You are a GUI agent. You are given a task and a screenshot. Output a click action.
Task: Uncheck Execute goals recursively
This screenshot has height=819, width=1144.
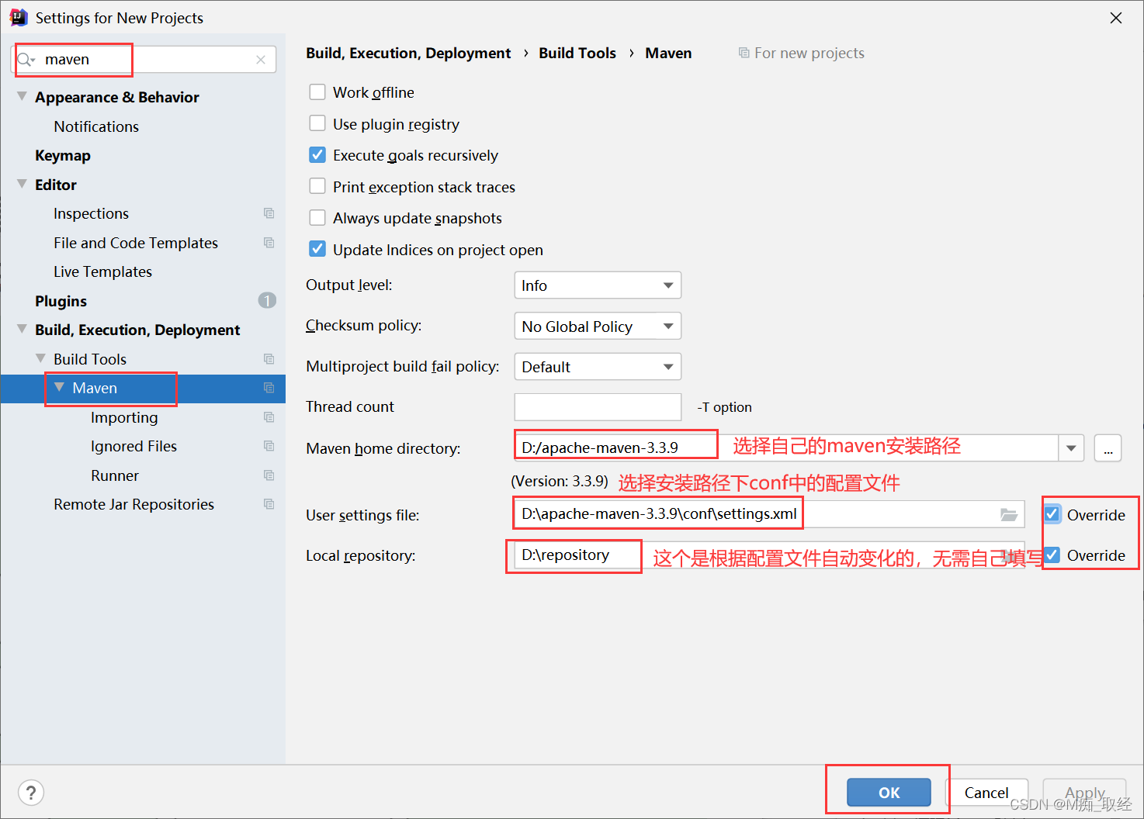click(317, 155)
